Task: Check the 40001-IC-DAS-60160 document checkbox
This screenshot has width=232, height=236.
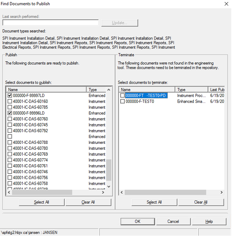Action: coord(10,101)
